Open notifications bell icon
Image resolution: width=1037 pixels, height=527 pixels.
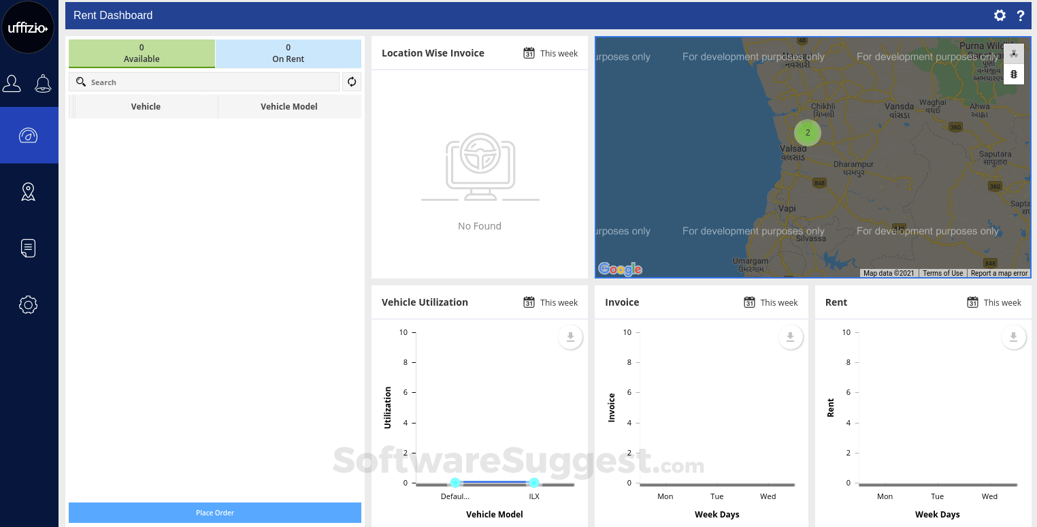click(x=43, y=83)
